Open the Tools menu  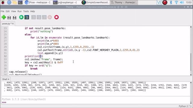click(26, 11)
